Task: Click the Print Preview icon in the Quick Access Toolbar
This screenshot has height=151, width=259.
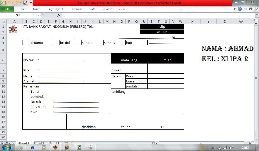Action: (25, 3)
